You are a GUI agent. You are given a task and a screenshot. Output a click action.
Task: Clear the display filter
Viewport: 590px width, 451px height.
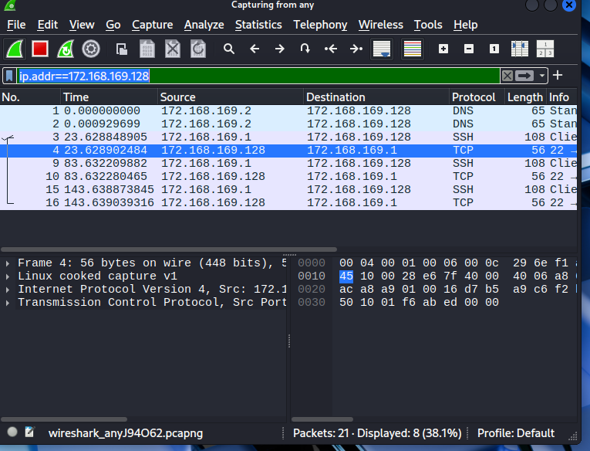507,76
